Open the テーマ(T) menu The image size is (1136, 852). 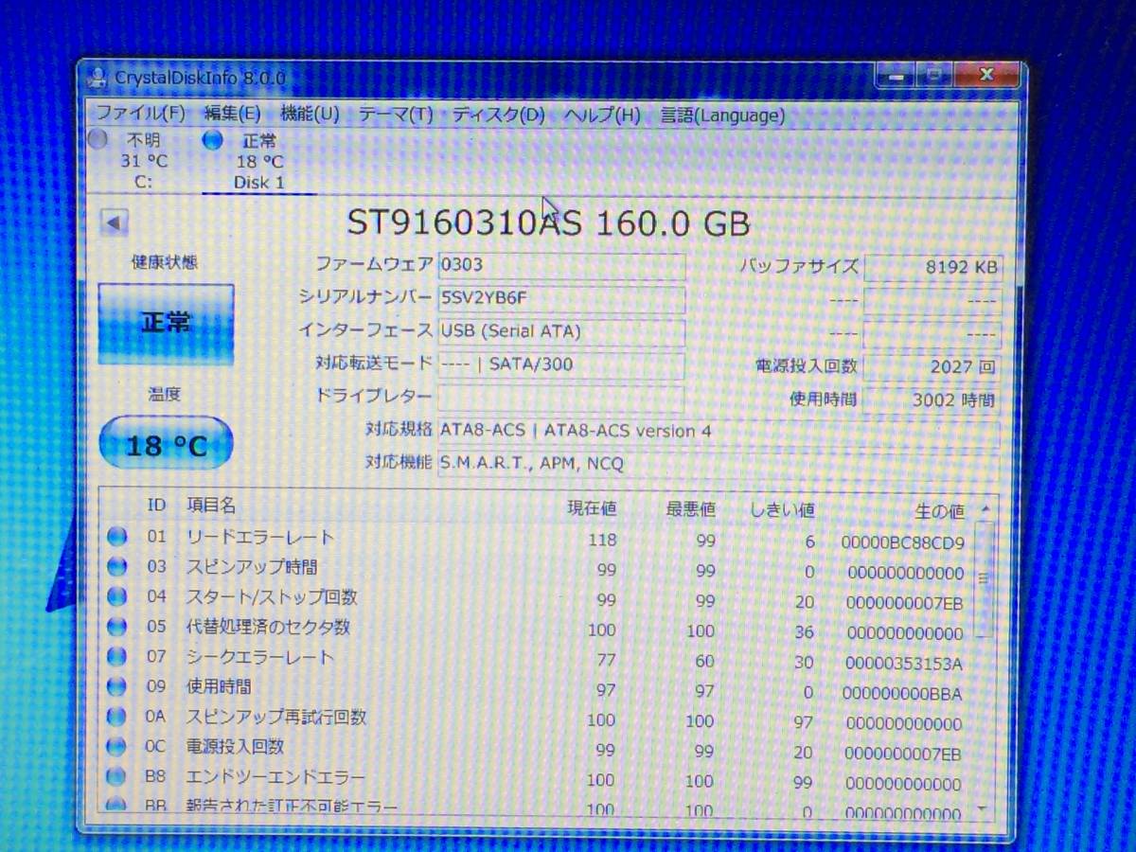click(x=394, y=115)
